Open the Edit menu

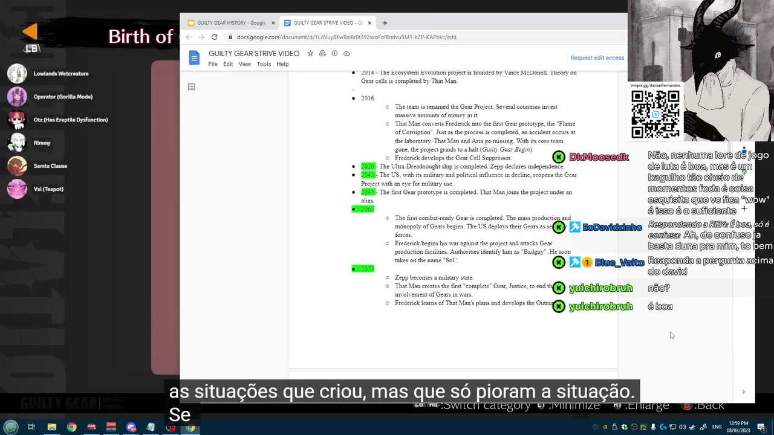pos(228,64)
